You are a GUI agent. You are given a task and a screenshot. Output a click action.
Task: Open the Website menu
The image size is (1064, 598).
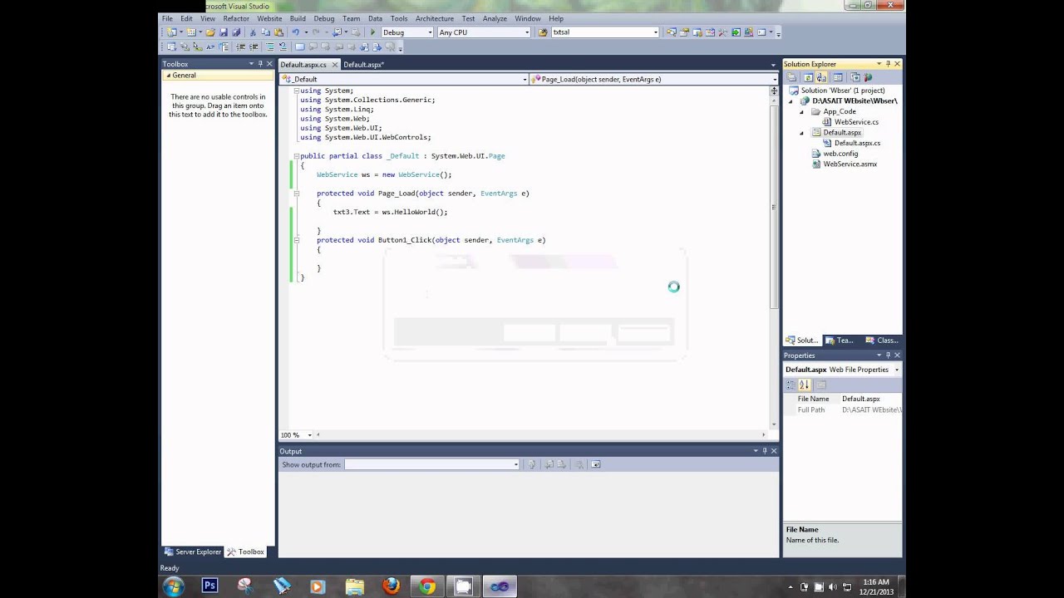269,18
